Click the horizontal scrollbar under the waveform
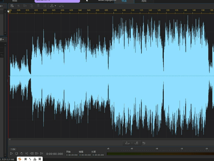 click(x=109, y=139)
